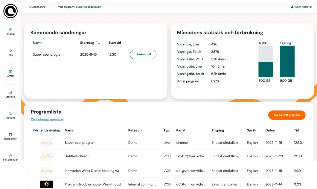The height and width of the screenshot is (189, 317).
Task: Click the Lagring storage bar
Action: [287, 62]
